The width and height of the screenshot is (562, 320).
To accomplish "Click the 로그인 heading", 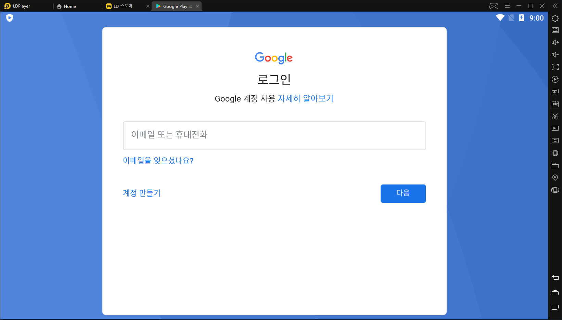I will 274,79.
